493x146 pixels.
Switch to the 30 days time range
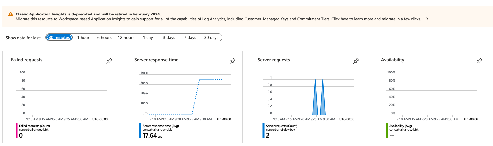(211, 38)
